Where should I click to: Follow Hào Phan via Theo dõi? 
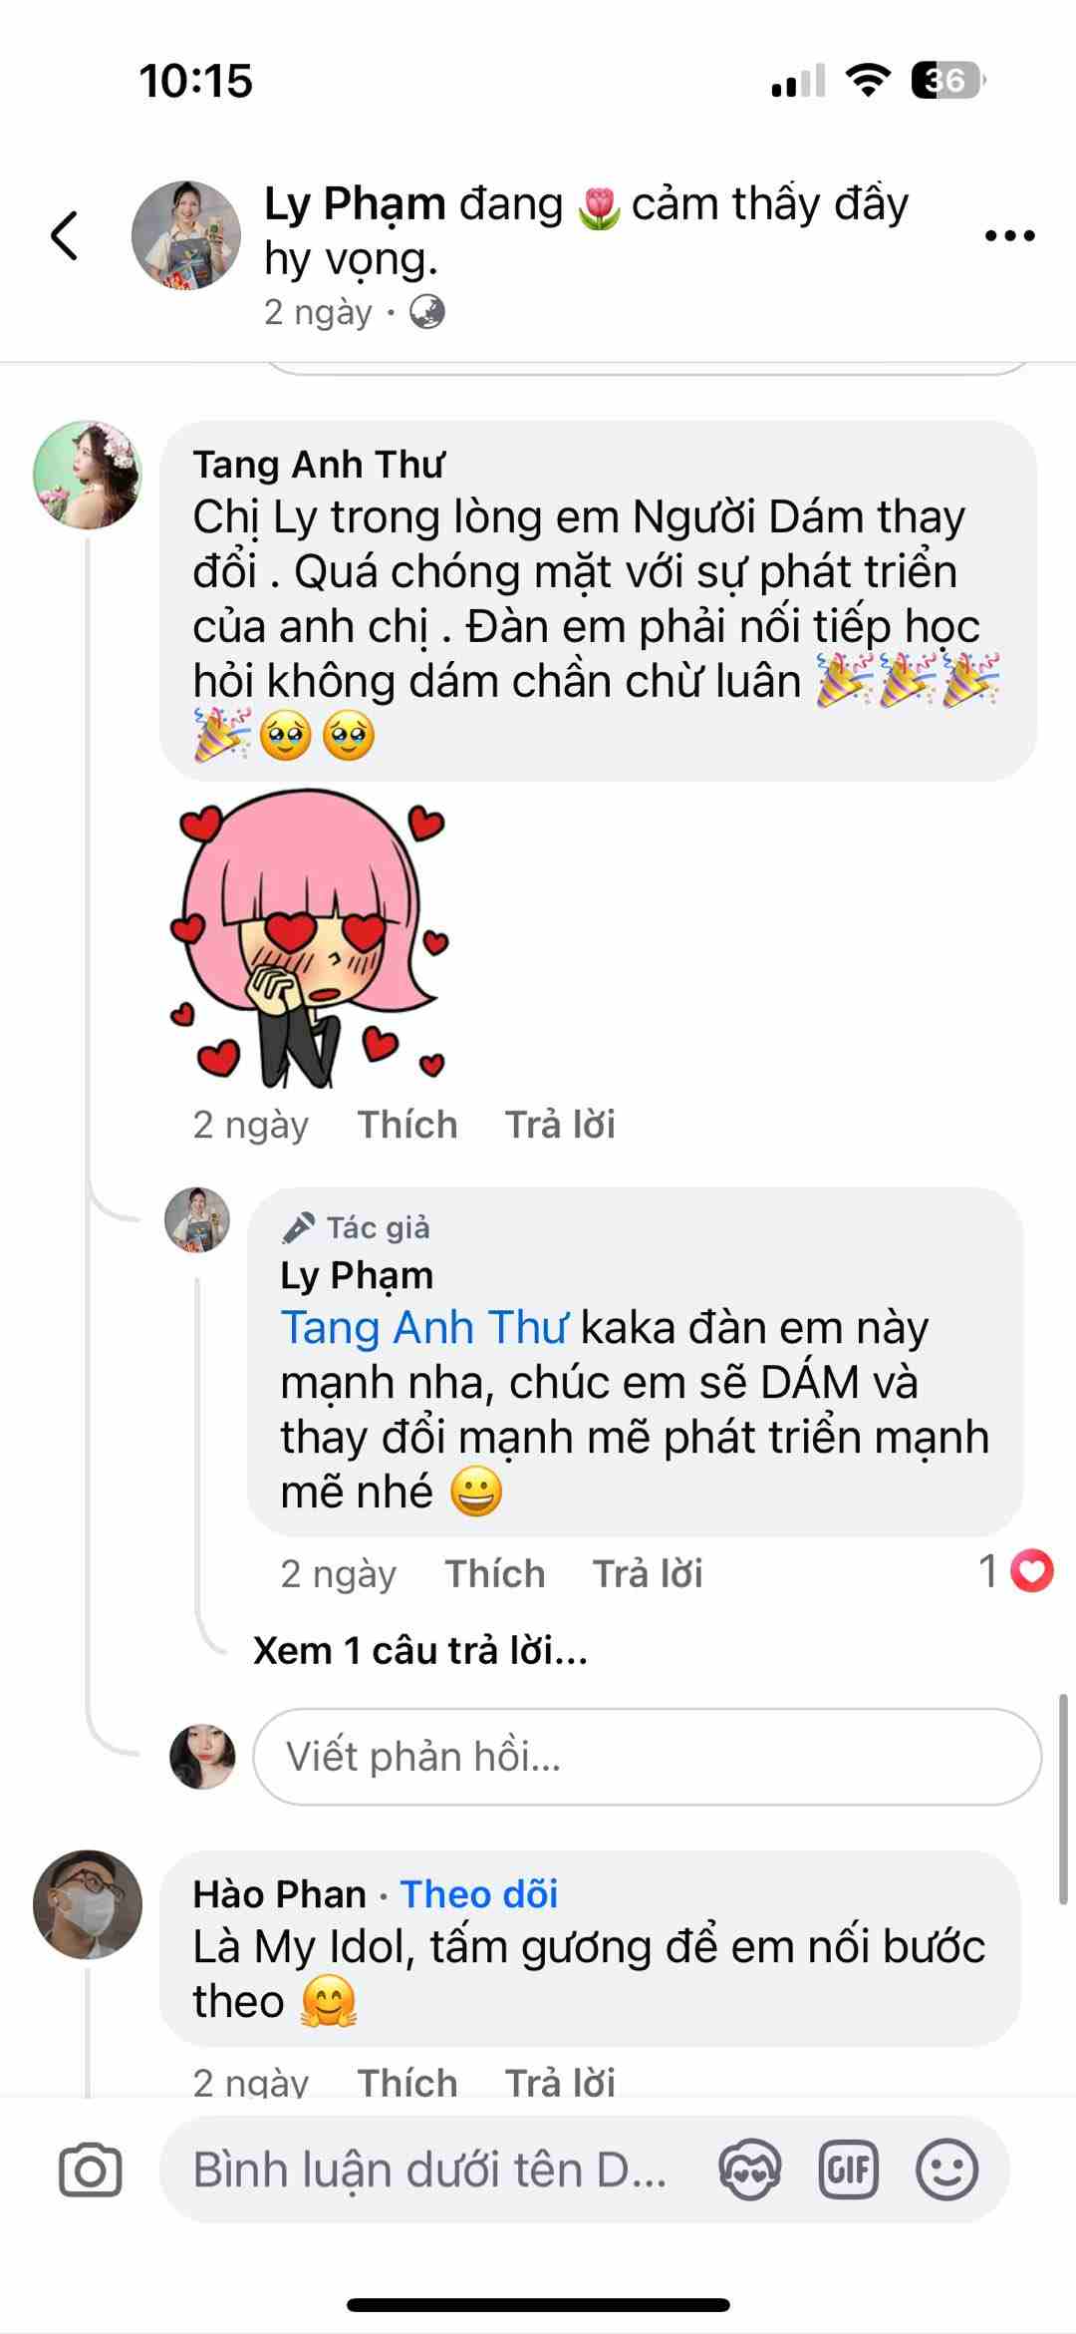pyautogui.click(x=479, y=1894)
